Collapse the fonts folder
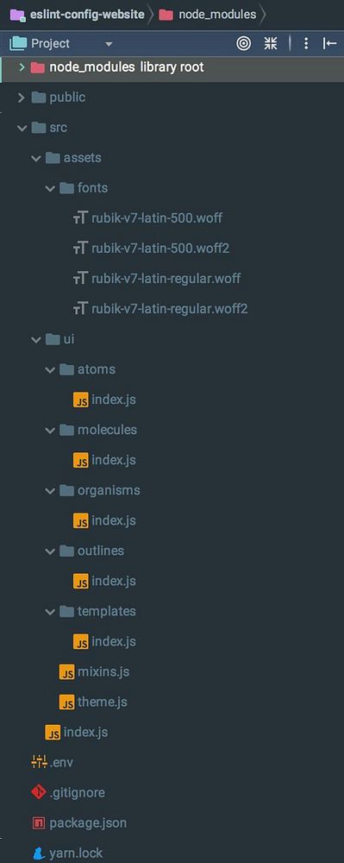 (x=50, y=189)
